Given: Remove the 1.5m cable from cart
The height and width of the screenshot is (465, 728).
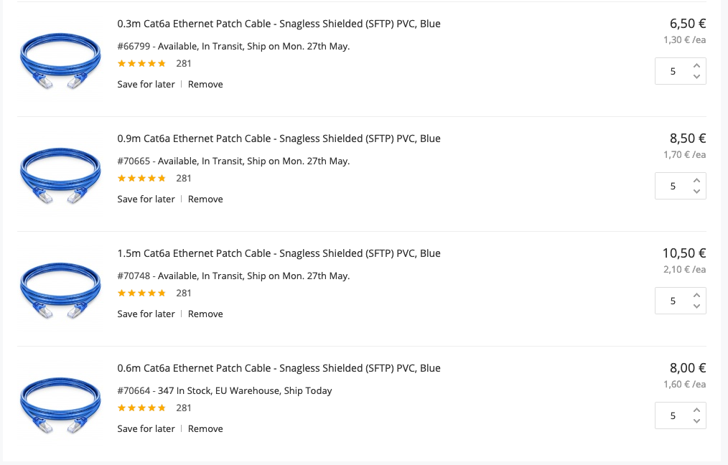Looking at the screenshot, I should click(x=205, y=314).
